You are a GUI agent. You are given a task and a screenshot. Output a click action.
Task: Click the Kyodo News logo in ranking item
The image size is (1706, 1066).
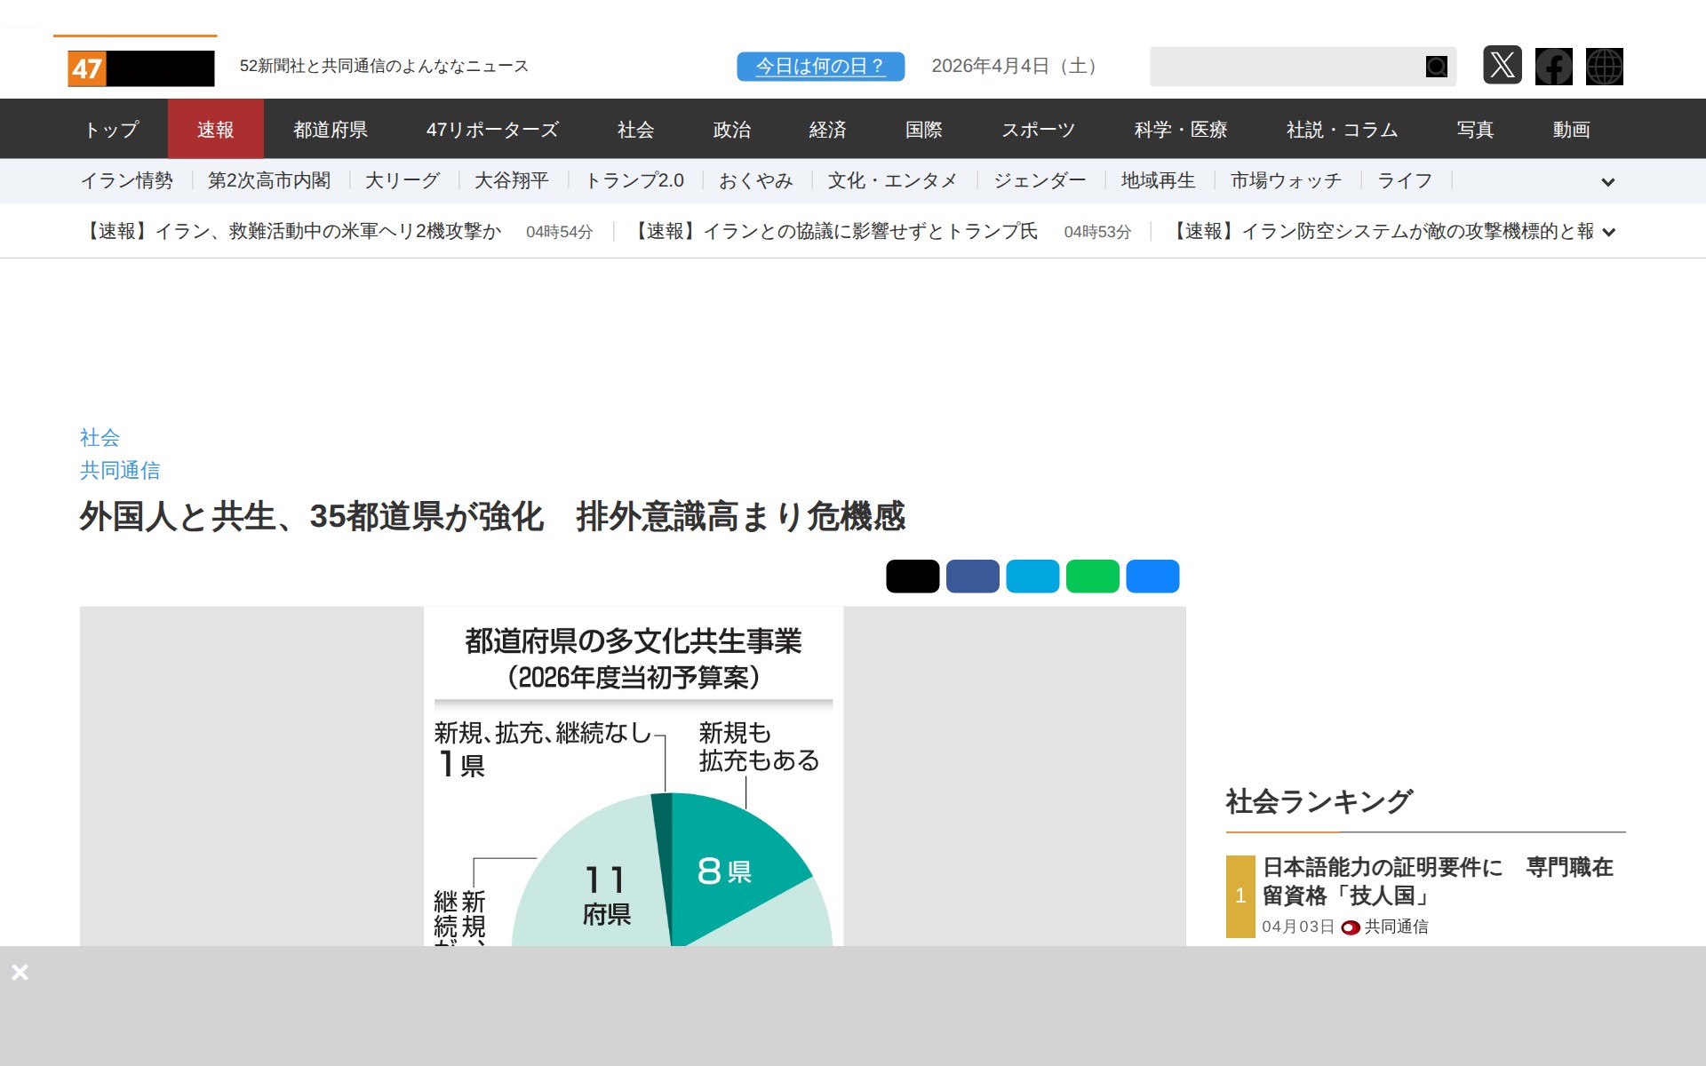tap(1350, 927)
